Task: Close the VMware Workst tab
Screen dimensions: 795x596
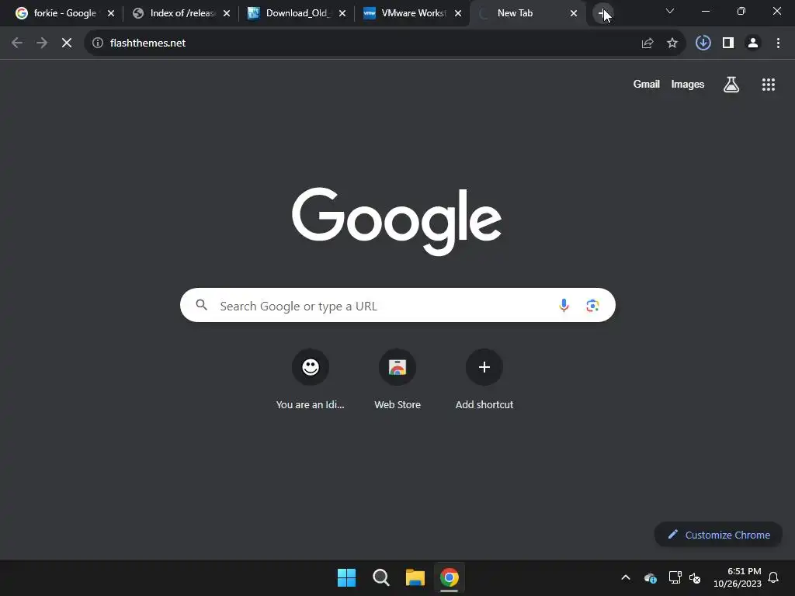Action: 458,13
